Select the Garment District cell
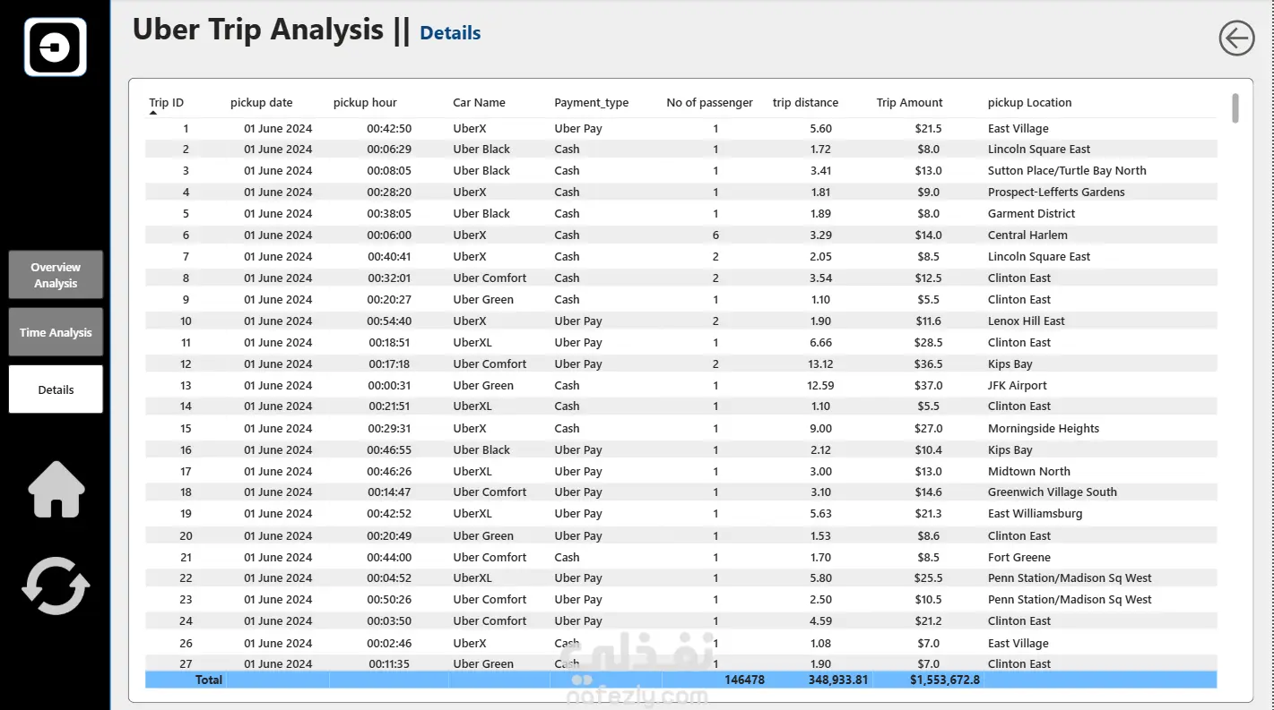The height and width of the screenshot is (710, 1274). coord(1032,213)
